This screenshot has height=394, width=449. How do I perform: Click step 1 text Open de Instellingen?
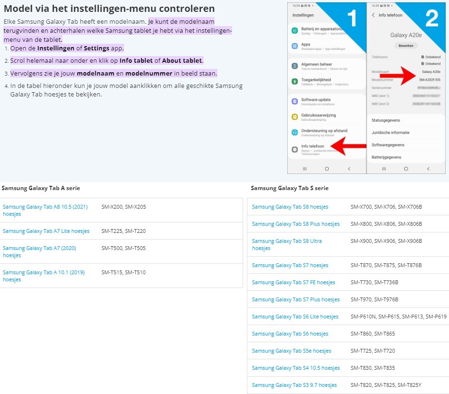click(67, 48)
